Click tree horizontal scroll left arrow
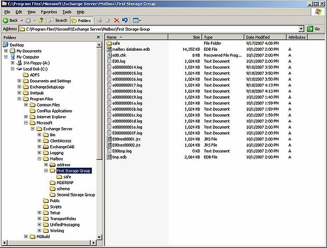Viewport: 327px width, 248px height. click(5, 243)
